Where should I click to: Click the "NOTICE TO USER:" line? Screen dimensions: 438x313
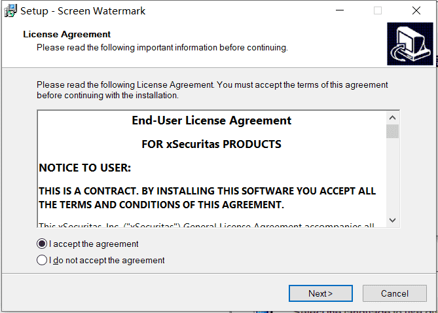85,168
